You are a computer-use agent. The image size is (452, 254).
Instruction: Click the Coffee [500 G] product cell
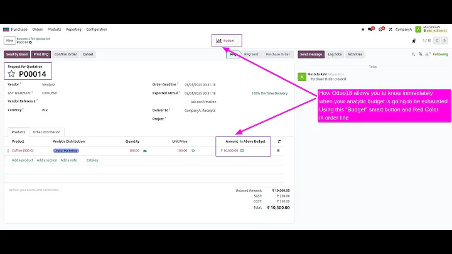click(x=23, y=151)
